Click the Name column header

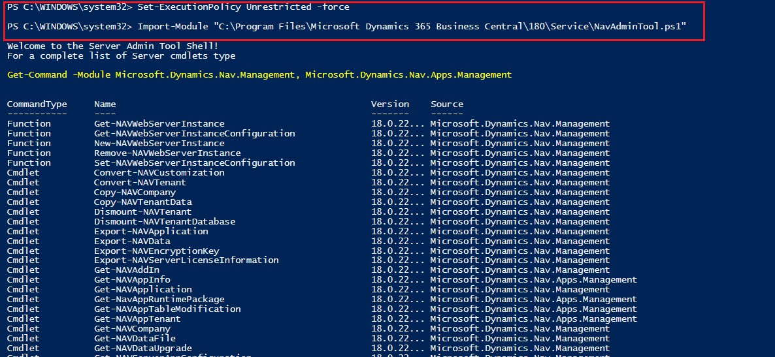[105, 104]
